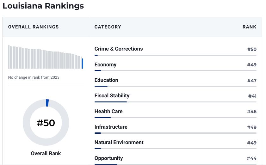Open the Fiscal Stability category
The width and height of the screenshot is (266, 165).
coord(112,96)
